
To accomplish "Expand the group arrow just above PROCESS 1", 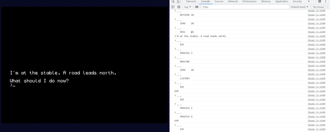I will (x=175, y=104).
